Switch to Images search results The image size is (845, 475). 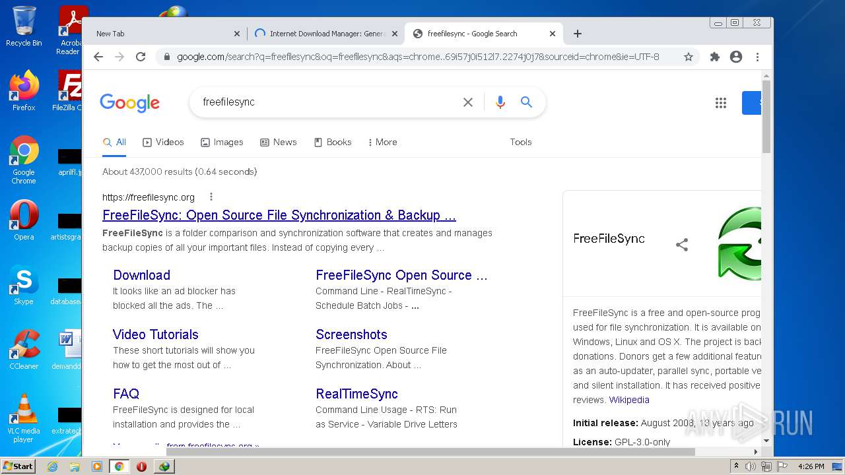point(222,142)
